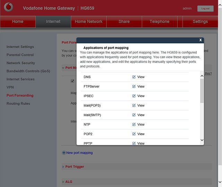Click the DNS application name

point(87,77)
